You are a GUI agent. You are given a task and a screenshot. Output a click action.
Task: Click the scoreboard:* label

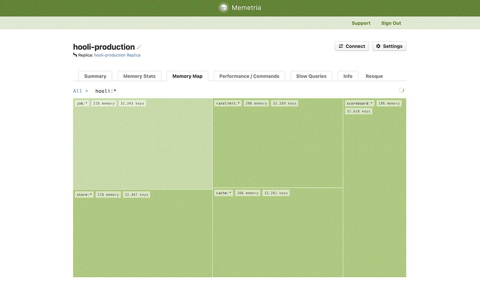(360, 103)
